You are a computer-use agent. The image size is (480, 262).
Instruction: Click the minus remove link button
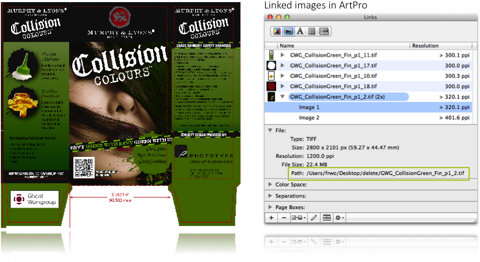(284, 218)
